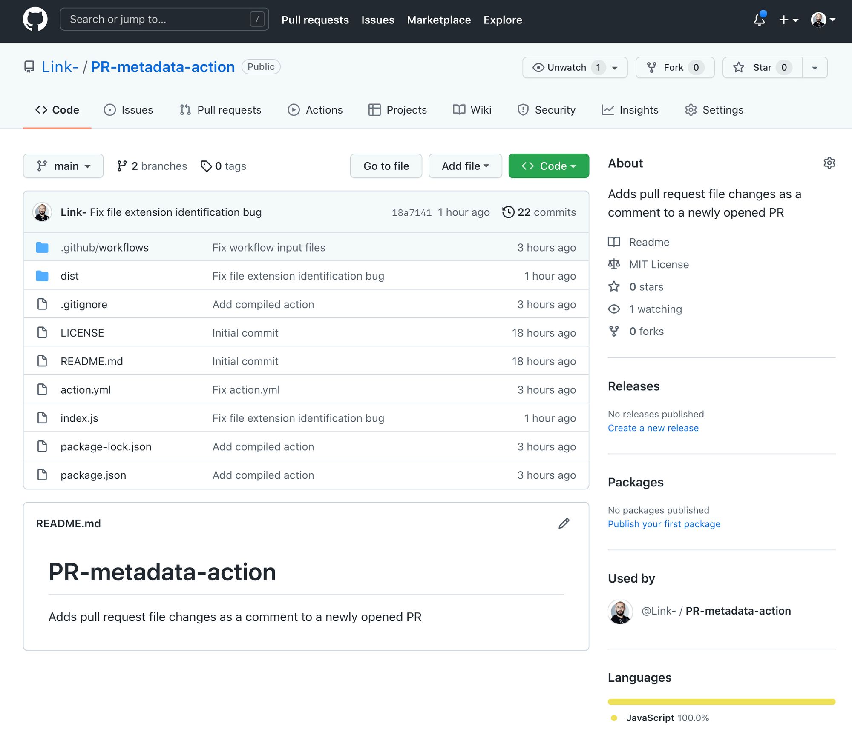
Task: Open the Marketplace menu item
Action: click(x=439, y=20)
